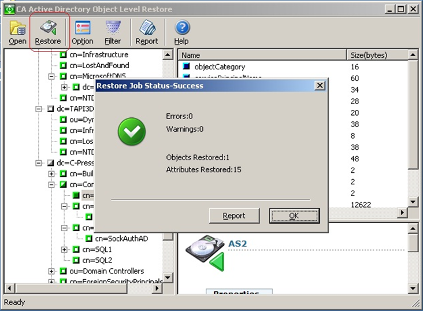Click the application icon in the title bar
Image resolution: width=423 pixels, height=311 pixels.
pos(9,9)
